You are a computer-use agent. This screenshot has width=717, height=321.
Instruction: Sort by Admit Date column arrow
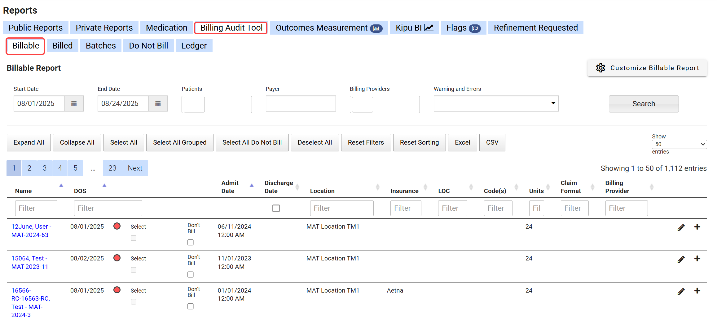(x=252, y=185)
